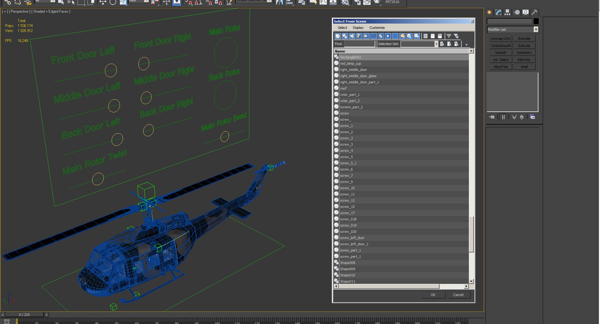
Task: Click the Symmetry modifier button
Action: (524, 53)
